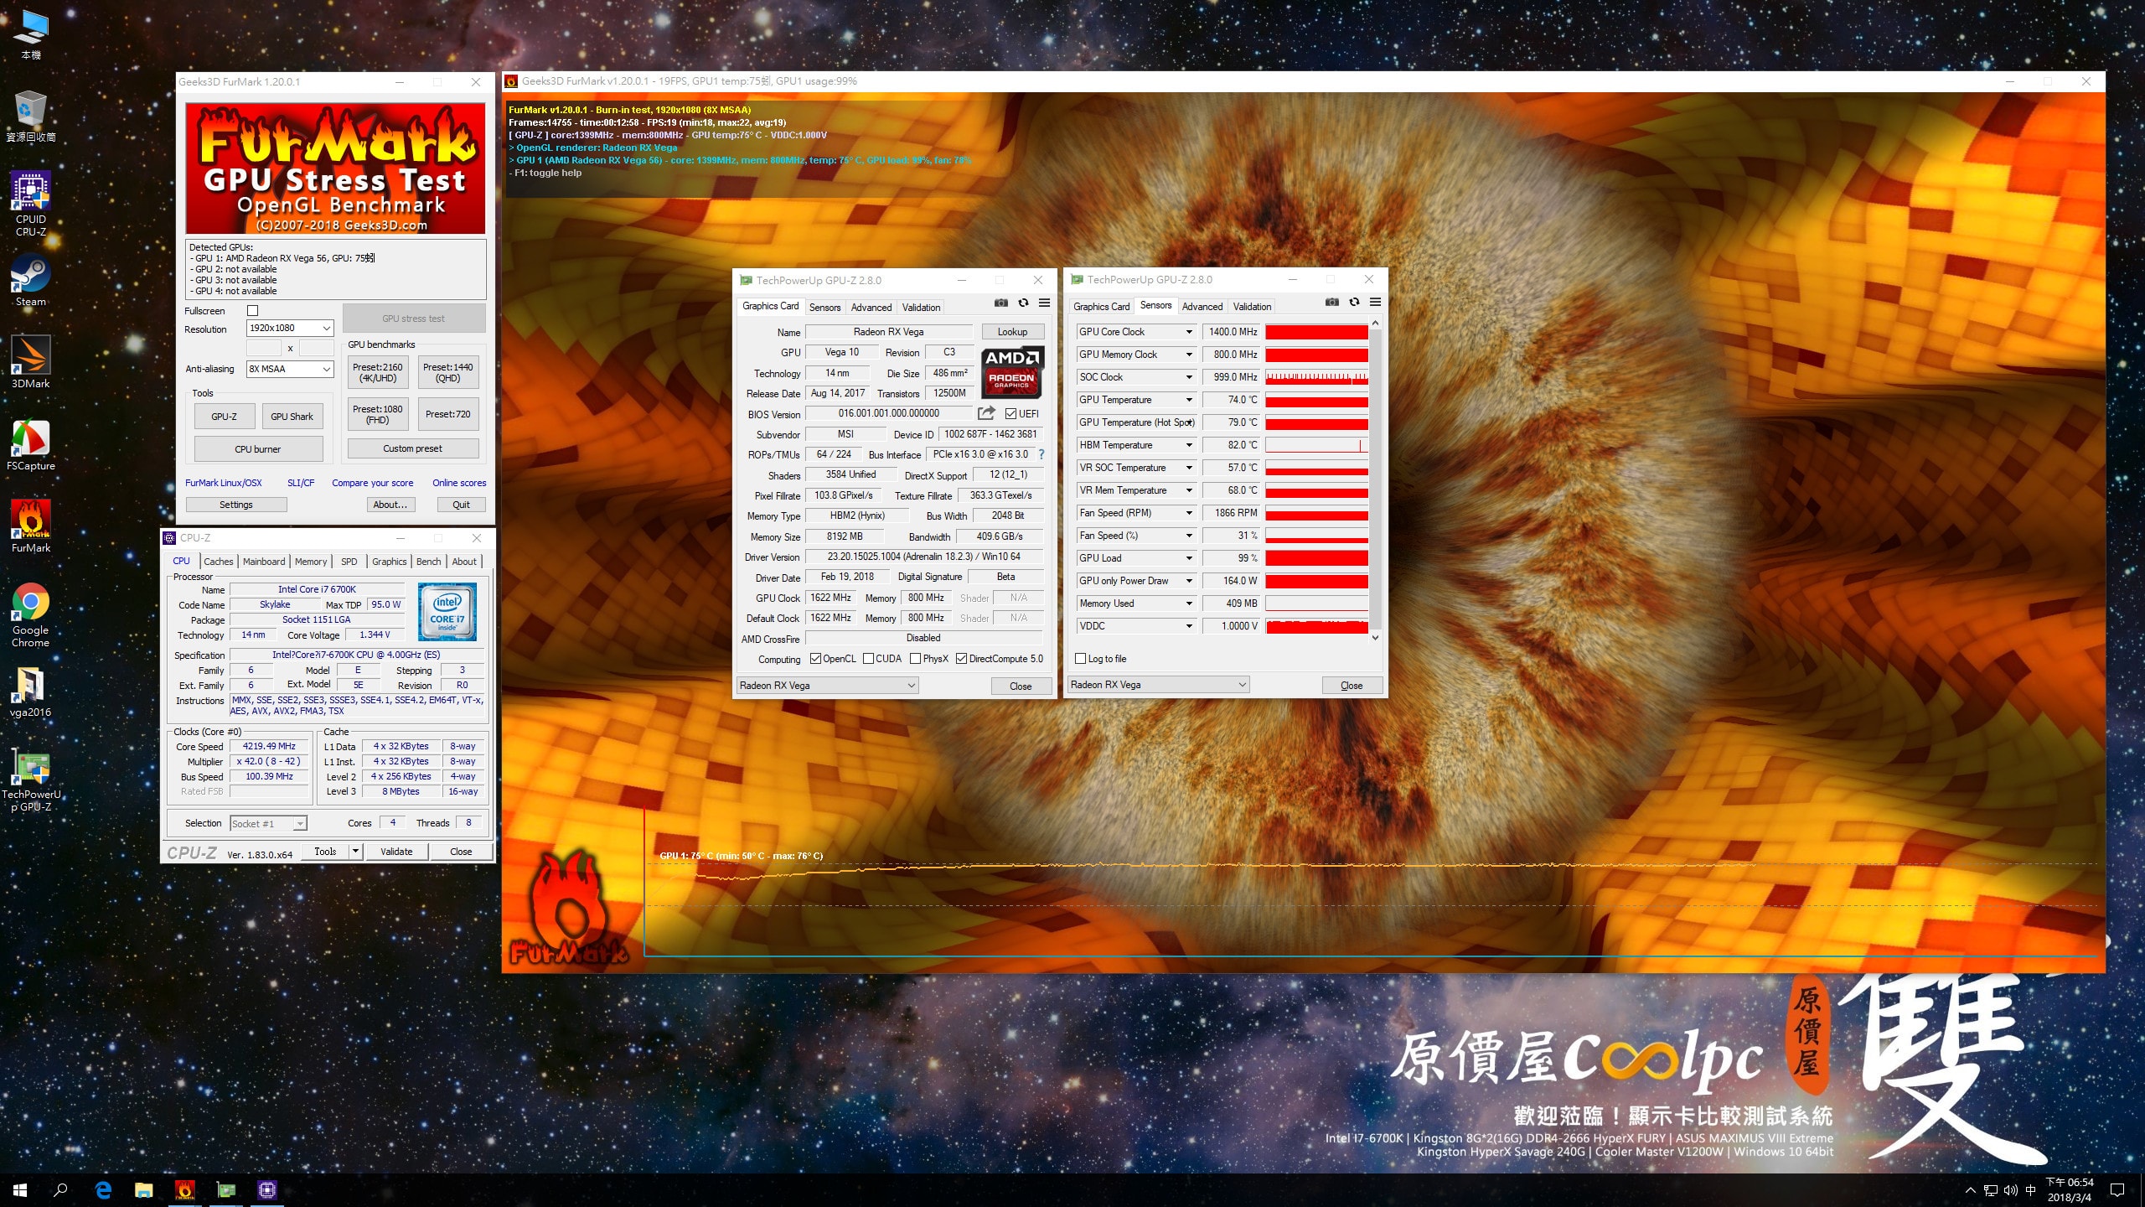Image resolution: width=2145 pixels, height=1207 pixels.
Task: Click the GPU Core Clock sensor graph
Action: point(1316,332)
